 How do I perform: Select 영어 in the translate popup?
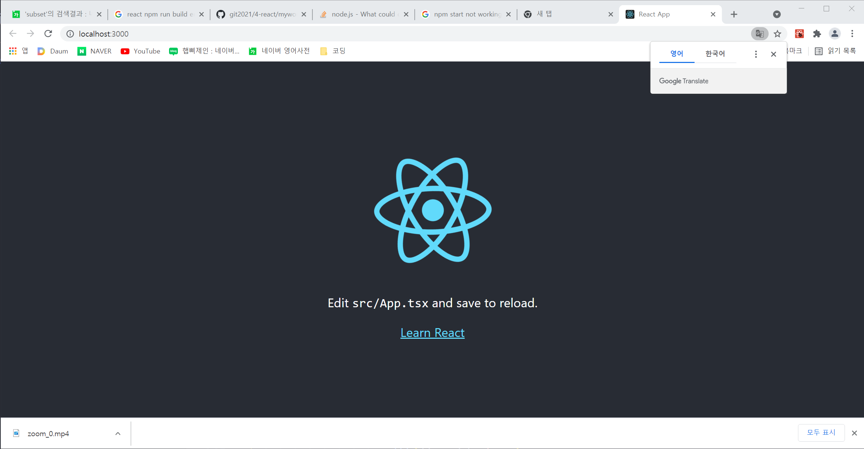tap(677, 54)
